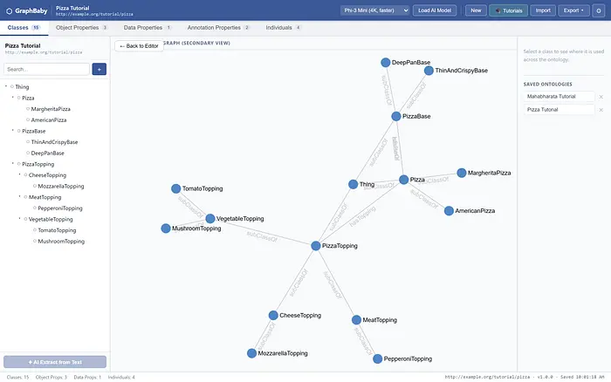
Task: Open the Tutorials button
Action: click(509, 10)
